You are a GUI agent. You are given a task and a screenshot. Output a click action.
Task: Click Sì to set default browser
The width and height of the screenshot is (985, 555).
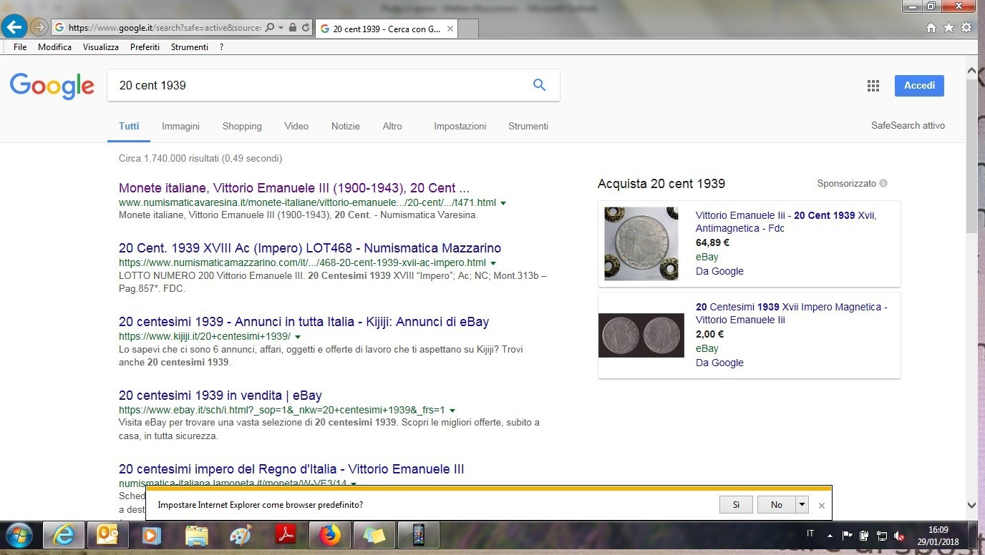pos(736,504)
